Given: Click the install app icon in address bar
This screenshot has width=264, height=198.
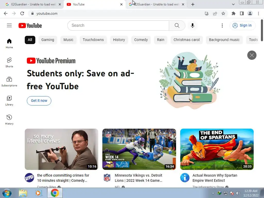Looking at the screenshot, I should point(207,13).
